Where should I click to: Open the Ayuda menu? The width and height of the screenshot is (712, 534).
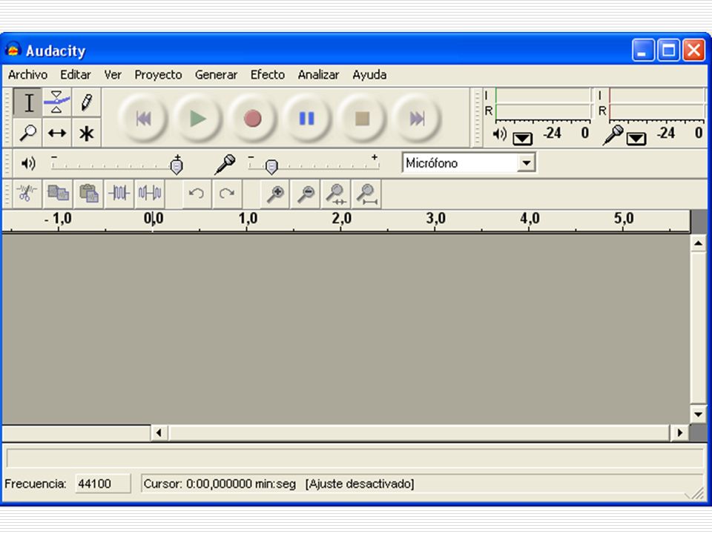pyautogui.click(x=369, y=74)
